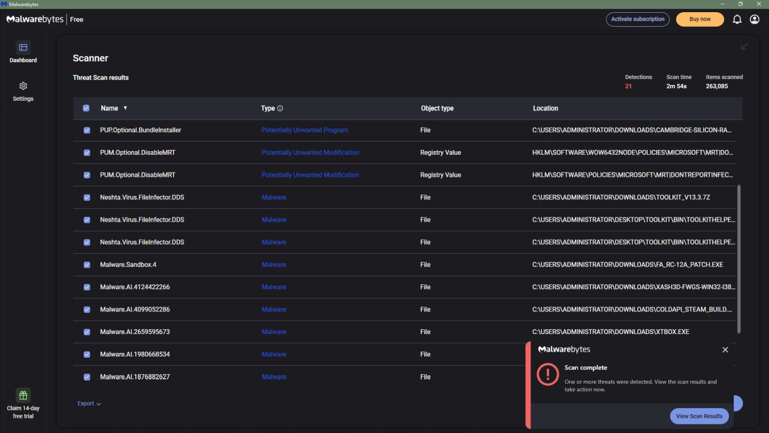The height and width of the screenshot is (433, 769).
Task: Uncheck Malware.Sandbox.4 checkbox
Action: [x=87, y=265]
